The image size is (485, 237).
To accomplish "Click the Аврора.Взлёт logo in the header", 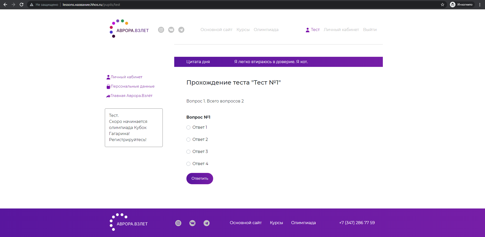I will (129, 29).
